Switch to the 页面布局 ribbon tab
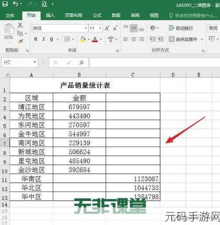This screenshot has width=220, height=225. tap(73, 15)
